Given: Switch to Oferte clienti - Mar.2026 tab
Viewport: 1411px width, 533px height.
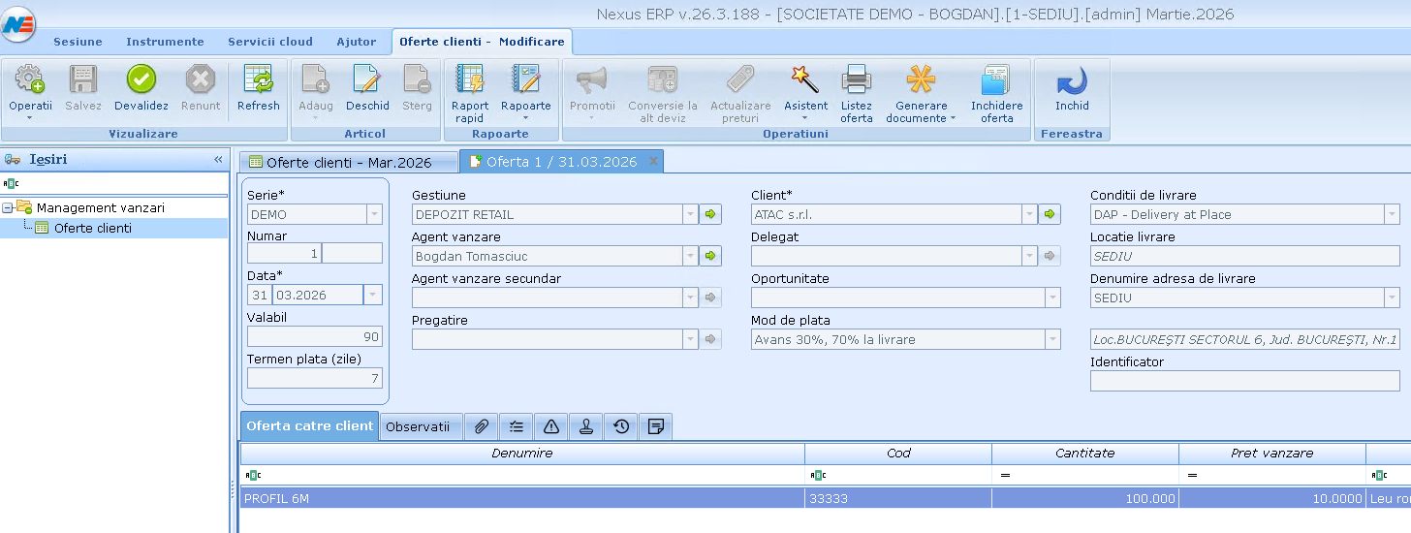Looking at the screenshot, I should pos(348,162).
